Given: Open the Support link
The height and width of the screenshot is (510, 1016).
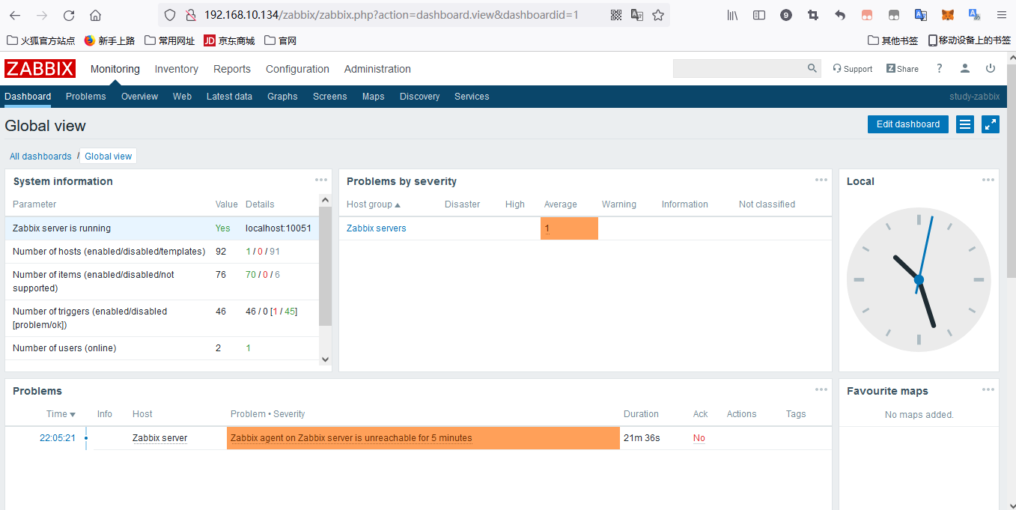Looking at the screenshot, I should pos(853,69).
